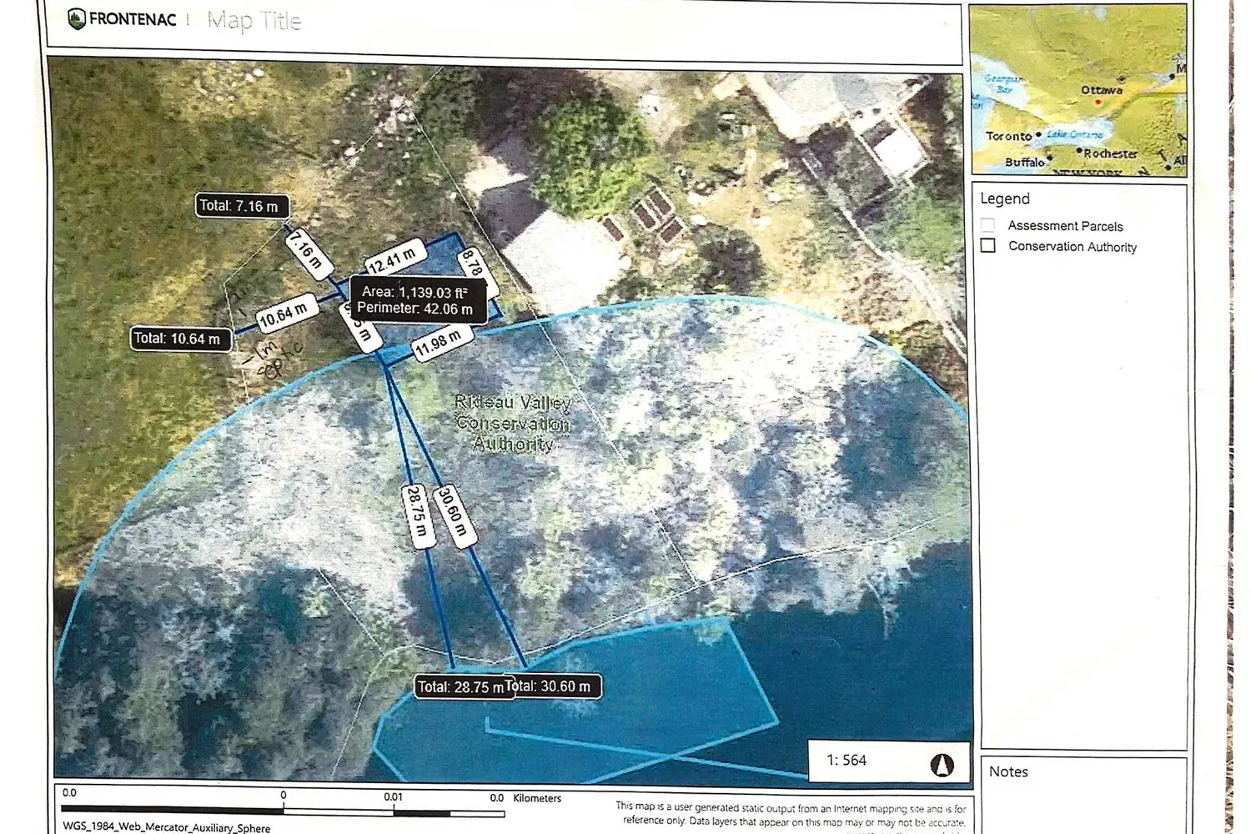Click the scale bar at bottom left
The image size is (1251, 834).
point(282,810)
